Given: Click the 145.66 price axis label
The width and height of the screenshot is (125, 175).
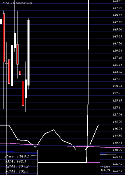Looking at the screenshot, I should tap(117, 29).
